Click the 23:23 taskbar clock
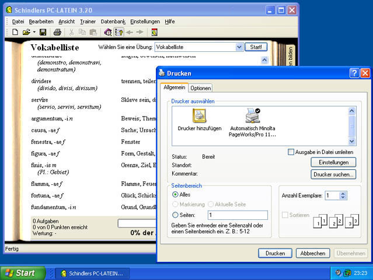373x280 pixels. (x=360, y=273)
